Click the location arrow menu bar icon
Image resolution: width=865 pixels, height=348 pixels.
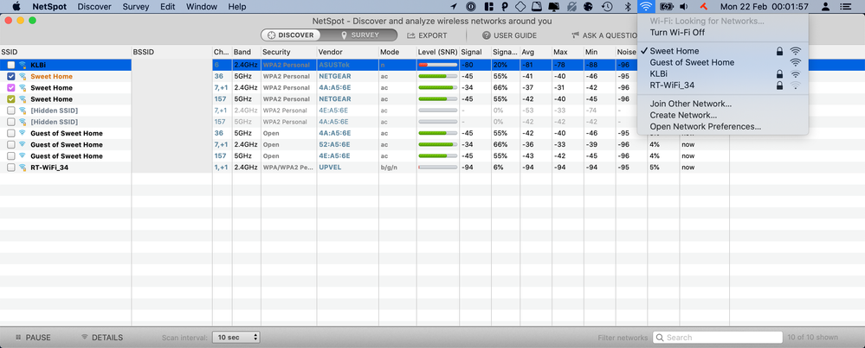(x=454, y=7)
